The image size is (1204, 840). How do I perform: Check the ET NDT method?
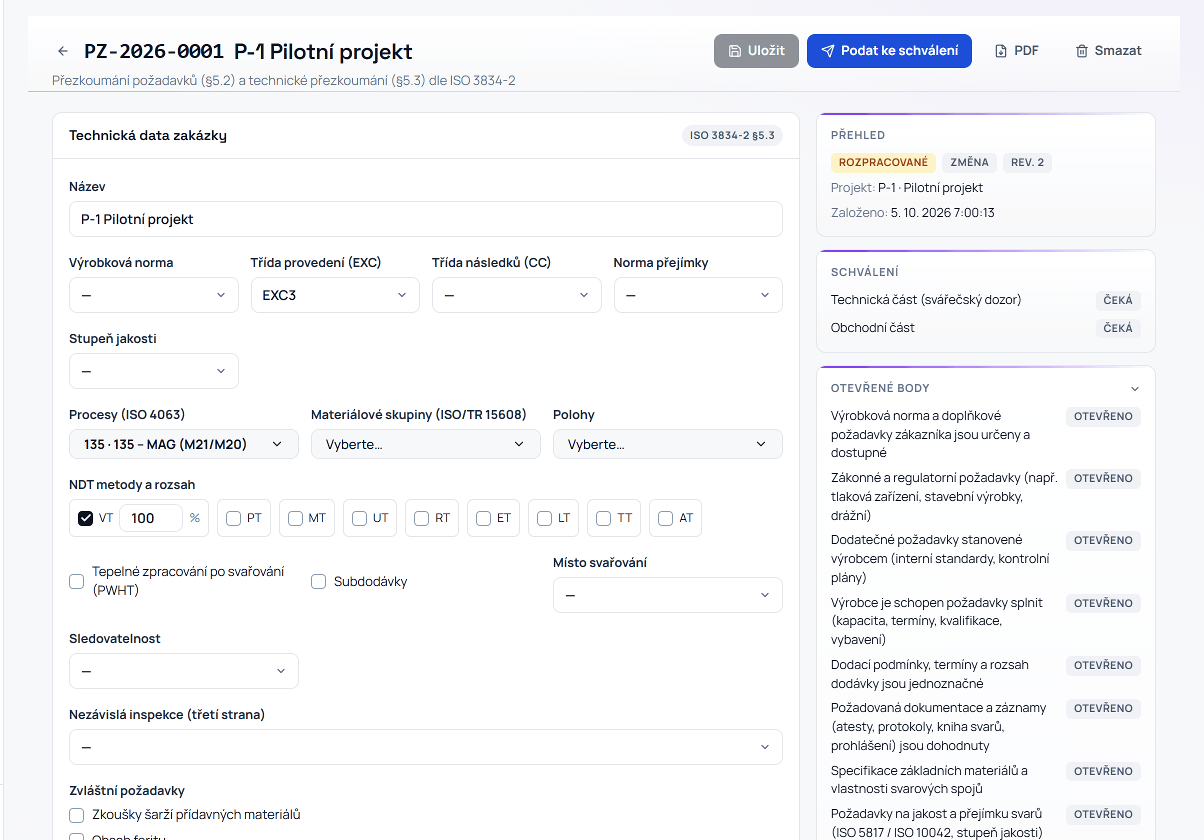click(x=483, y=518)
